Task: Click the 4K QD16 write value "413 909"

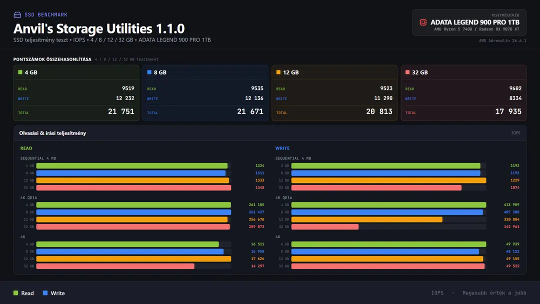Action: (512, 205)
